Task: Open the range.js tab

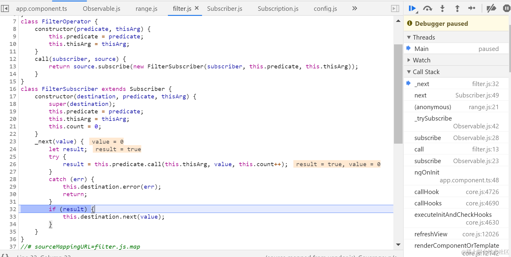Action: [146, 9]
